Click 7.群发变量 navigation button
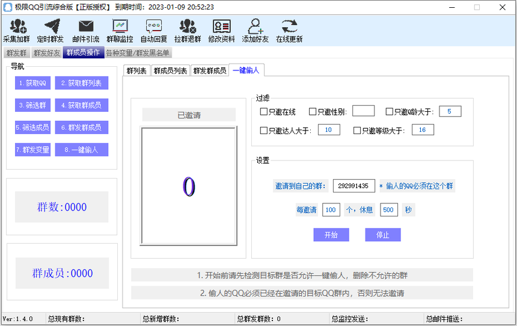 [x=32, y=150]
